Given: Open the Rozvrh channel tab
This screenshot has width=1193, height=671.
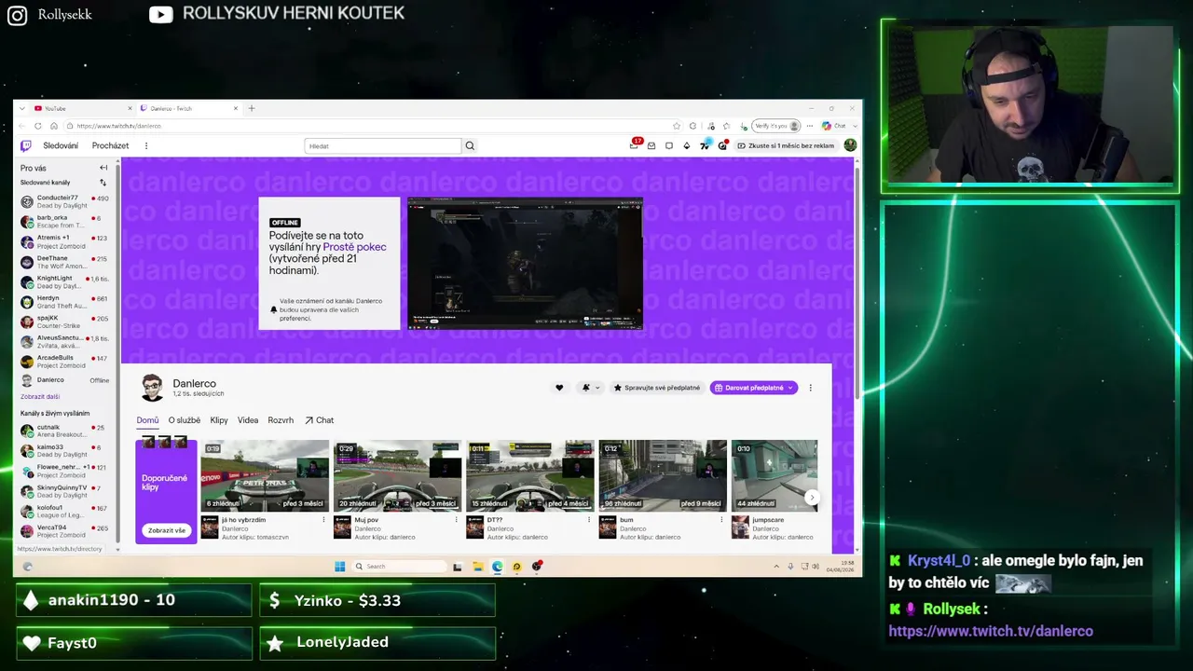Looking at the screenshot, I should [281, 420].
